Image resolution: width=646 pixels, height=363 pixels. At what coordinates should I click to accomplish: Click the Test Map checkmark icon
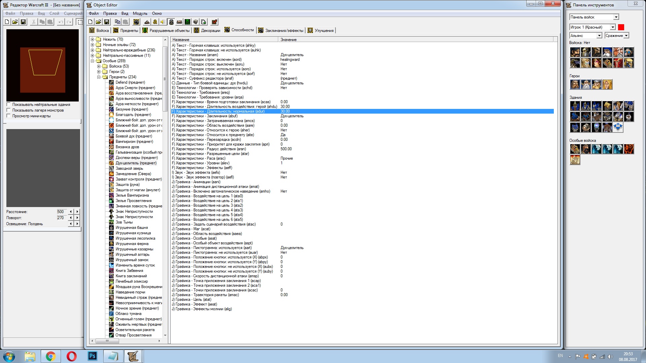pos(214,22)
